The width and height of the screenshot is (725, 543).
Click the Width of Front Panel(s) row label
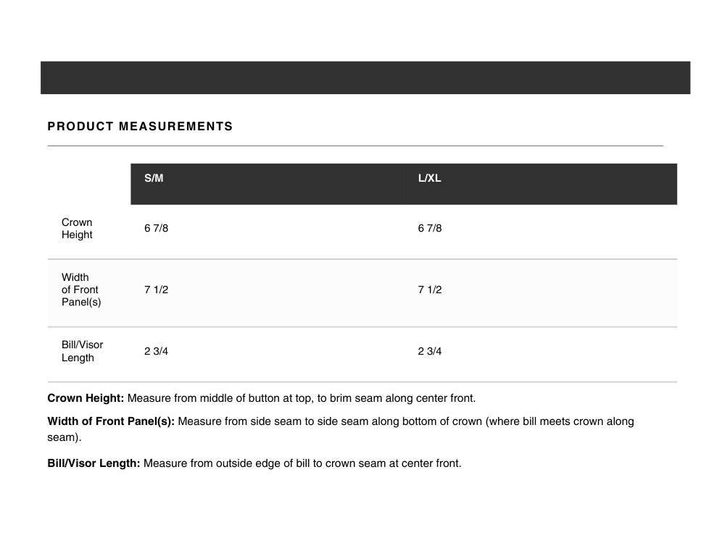coord(80,290)
